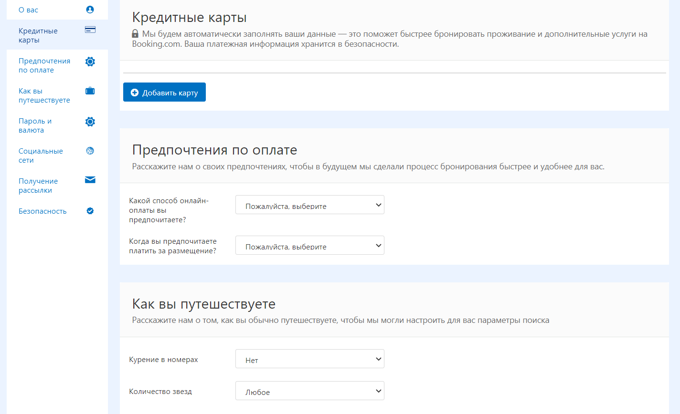Click the envelope icon next to Получение рассылки
The width and height of the screenshot is (680, 414).
pos(90,180)
